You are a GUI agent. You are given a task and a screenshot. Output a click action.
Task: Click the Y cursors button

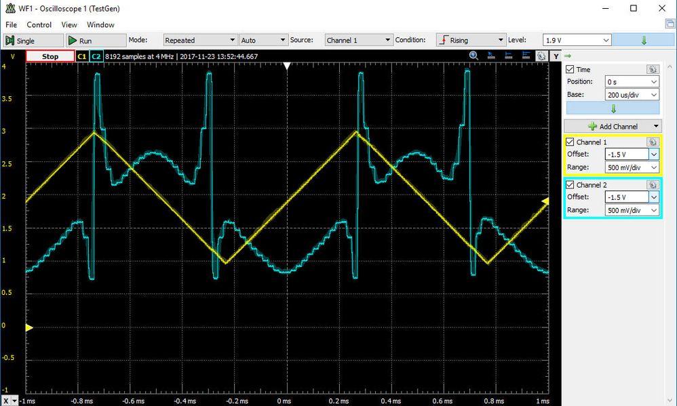tap(556, 56)
